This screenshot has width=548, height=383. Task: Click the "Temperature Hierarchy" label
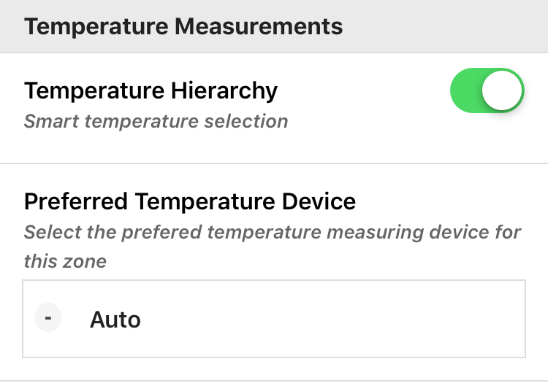pyautogui.click(x=151, y=91)
